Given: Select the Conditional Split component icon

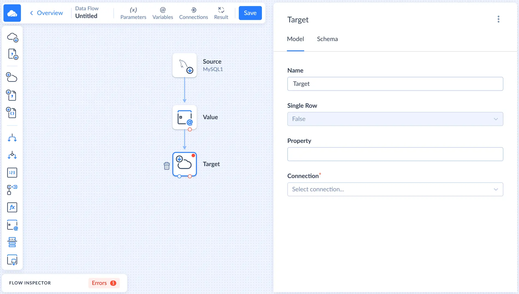Looking at the screenshot, I should click(x=12, y=155).
